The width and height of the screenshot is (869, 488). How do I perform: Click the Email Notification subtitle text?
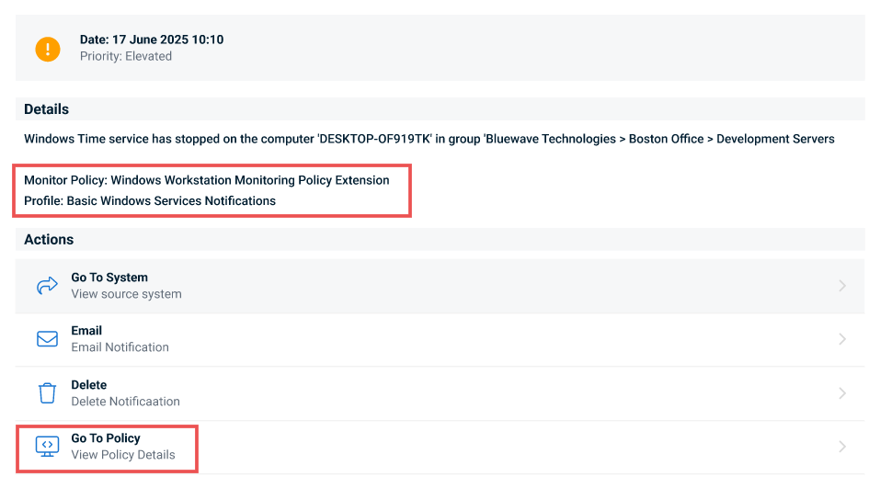coord(120,347)
